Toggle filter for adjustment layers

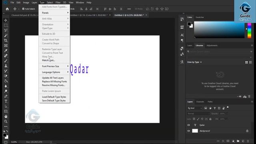210,108
